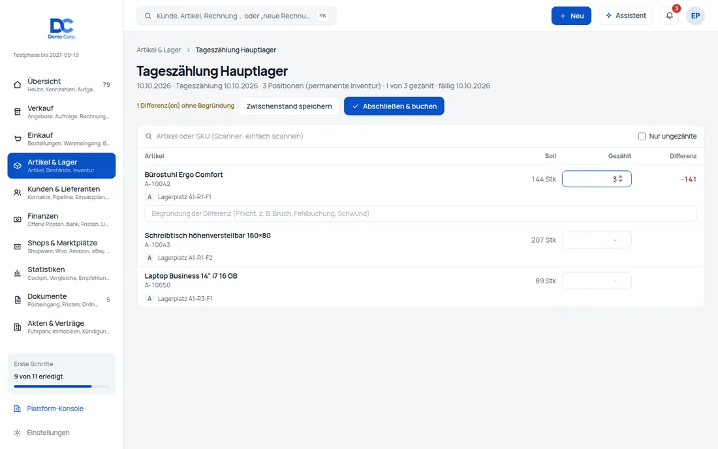Screen dimensions: 718x449
Task: Click the Laptop Business 14" i7 16 GB name
Action: [x=191, y=276]
